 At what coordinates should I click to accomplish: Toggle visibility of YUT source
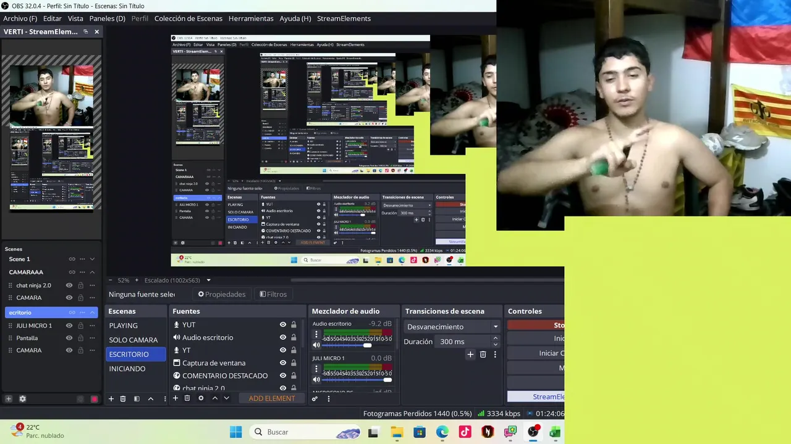283,325
